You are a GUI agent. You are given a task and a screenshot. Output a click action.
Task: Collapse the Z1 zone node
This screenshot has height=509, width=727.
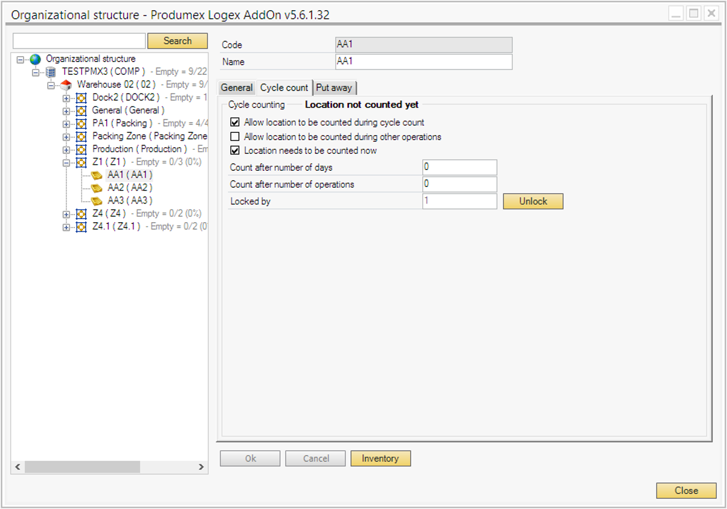[x=66, y=162]
